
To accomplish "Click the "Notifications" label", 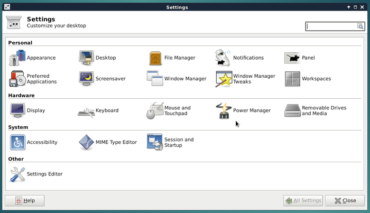I will coord(248,58).
